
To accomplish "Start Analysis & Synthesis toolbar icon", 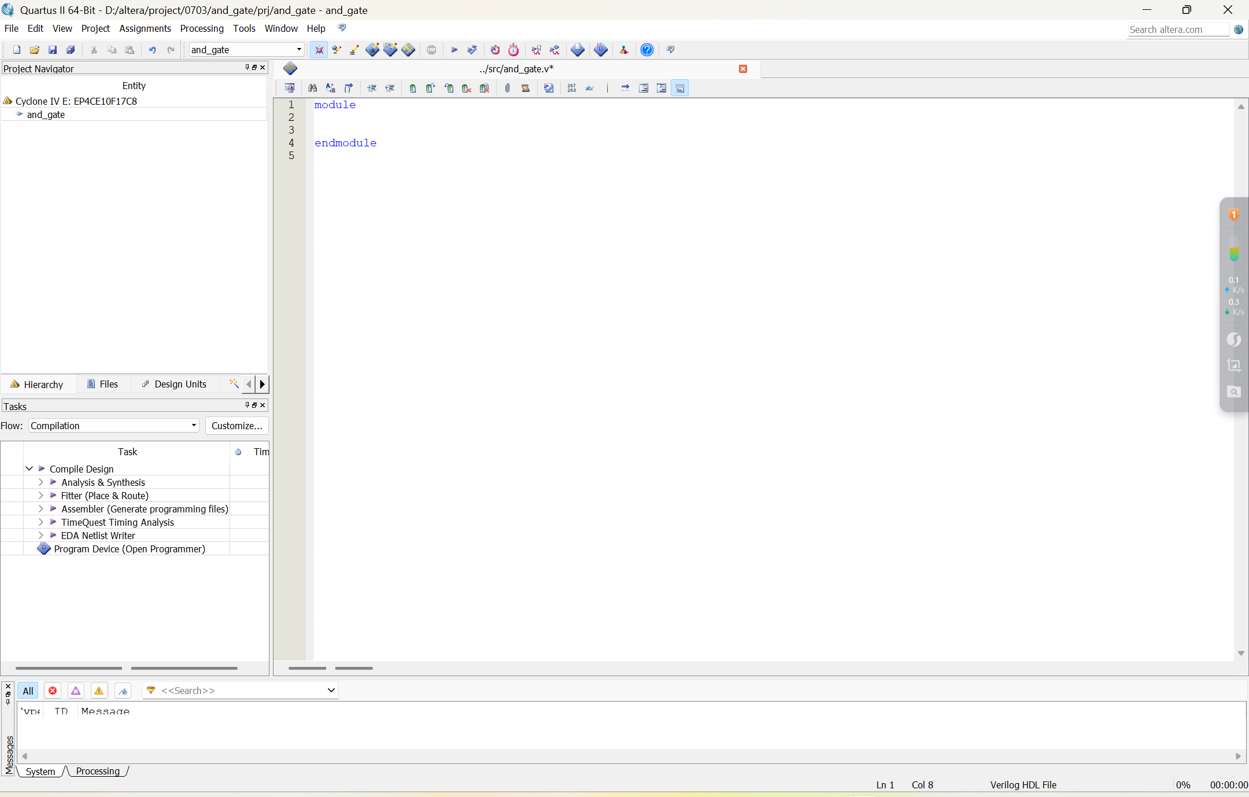I will 472,50.
